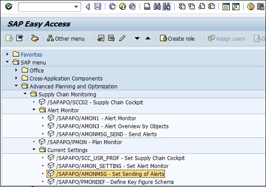Select /SAPAPO/AMON3 - Alert Overview by Objects
This screenshot has height=187, width=266.
pyautogui.click(x=113, y=126)
